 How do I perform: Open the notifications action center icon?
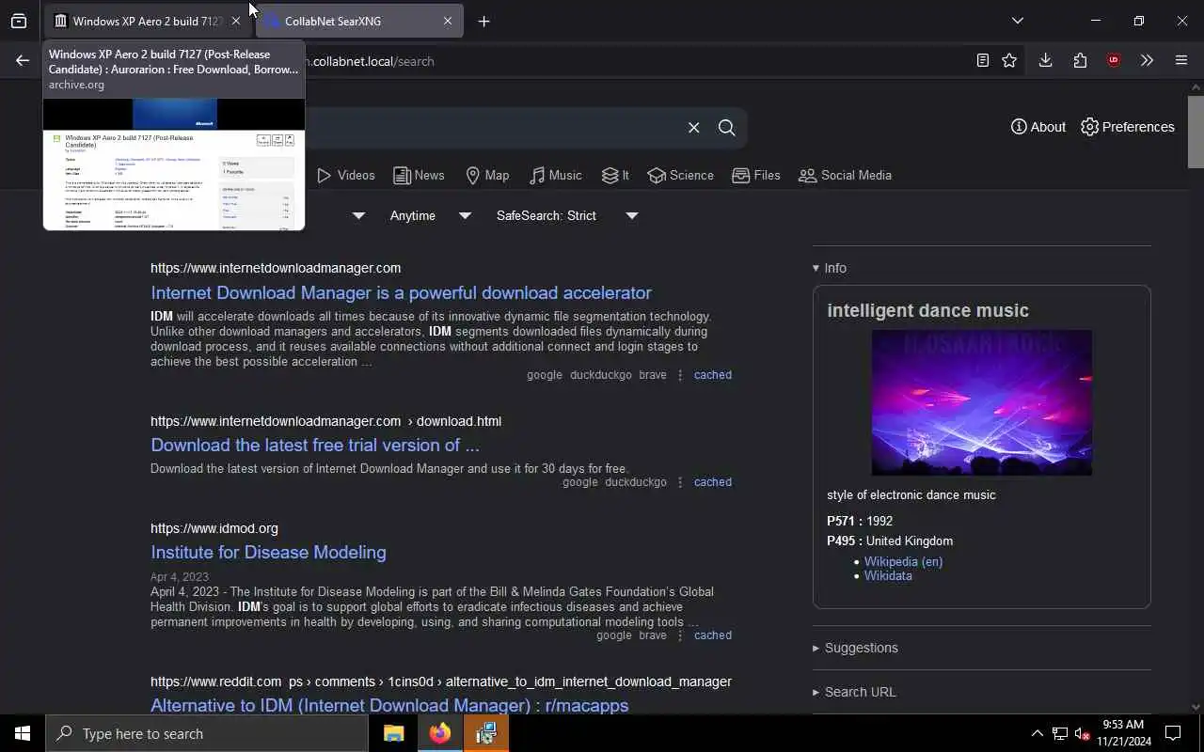point(1173,733)
